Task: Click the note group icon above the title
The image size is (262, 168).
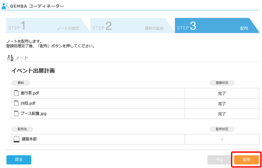Action: (10, 58)
